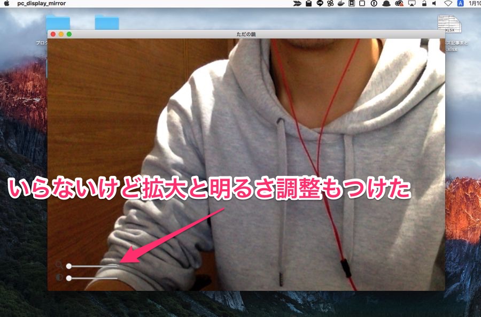Select the XLSX file on the desktop

pos(449,24)
